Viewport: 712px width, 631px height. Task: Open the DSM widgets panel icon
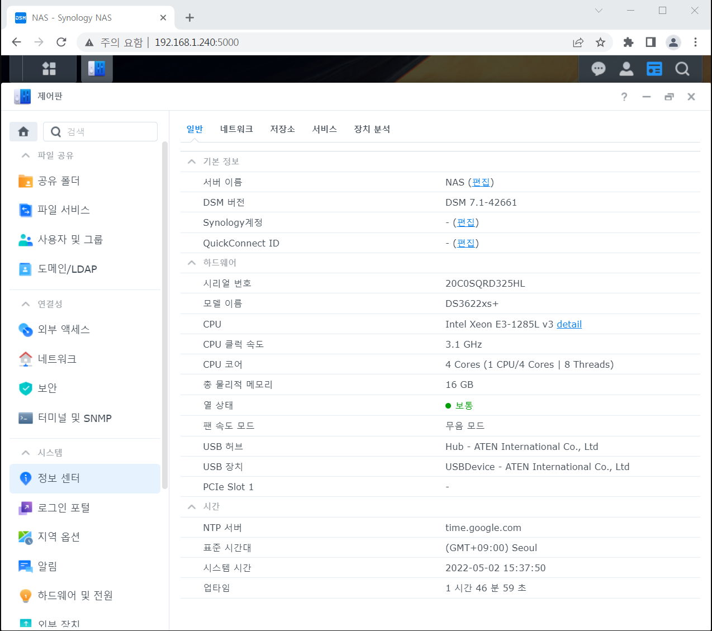[654, 69]
